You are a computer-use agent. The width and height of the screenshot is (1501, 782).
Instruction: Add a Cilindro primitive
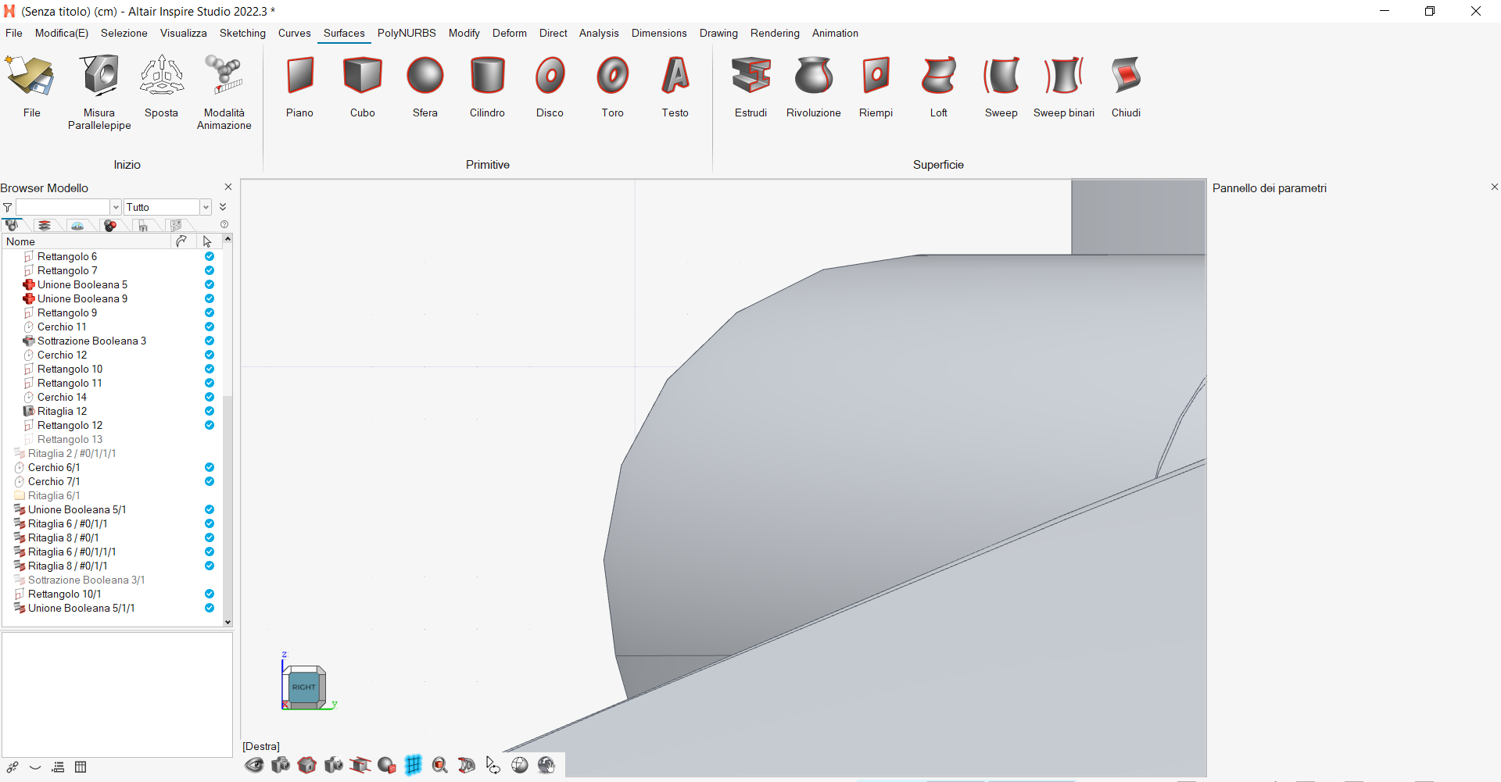[487, 87]
